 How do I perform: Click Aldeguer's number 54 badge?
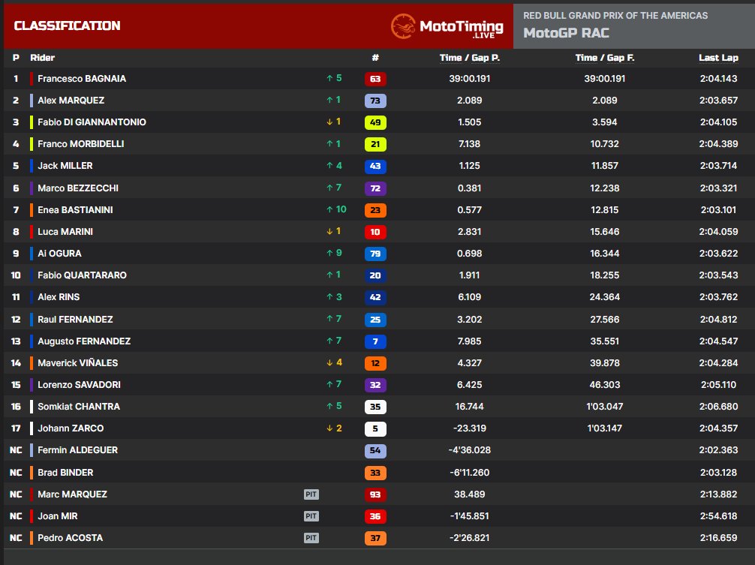[375, 450]
